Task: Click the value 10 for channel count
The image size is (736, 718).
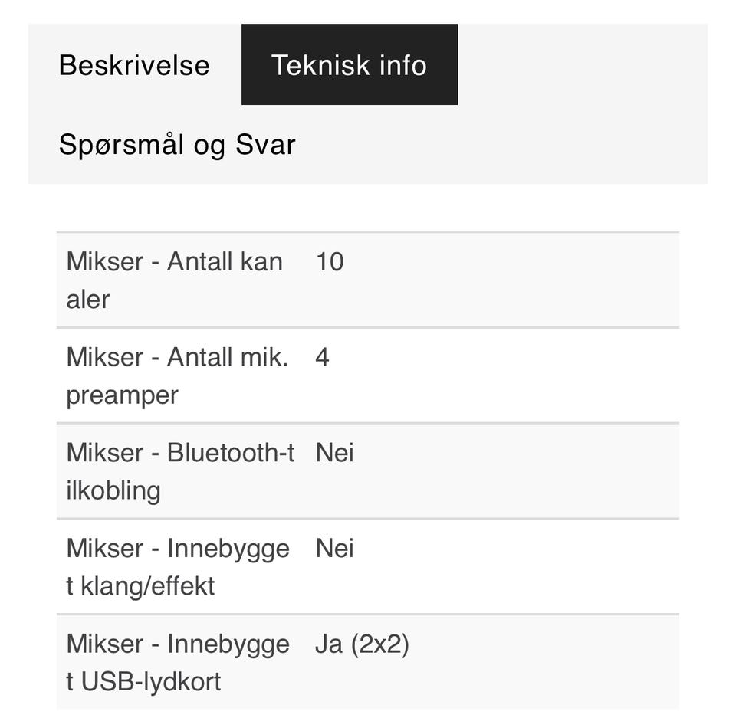Action: coord(330,261)
